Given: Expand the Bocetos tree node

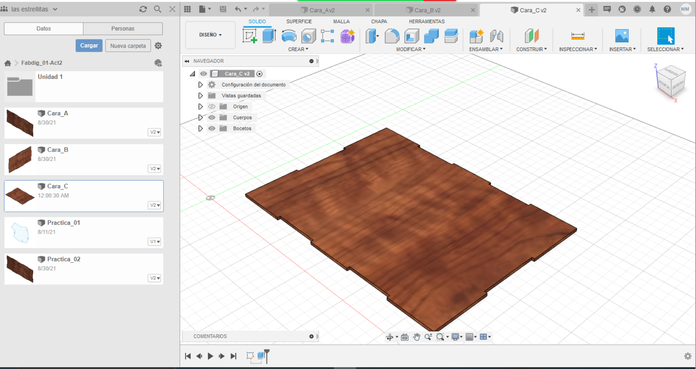Looking at the screenshot, I should coord(200,128).
